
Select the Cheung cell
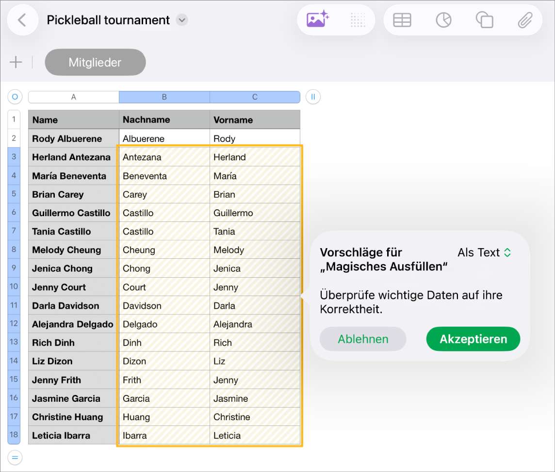pyautogui.click(x=164, y=250)
